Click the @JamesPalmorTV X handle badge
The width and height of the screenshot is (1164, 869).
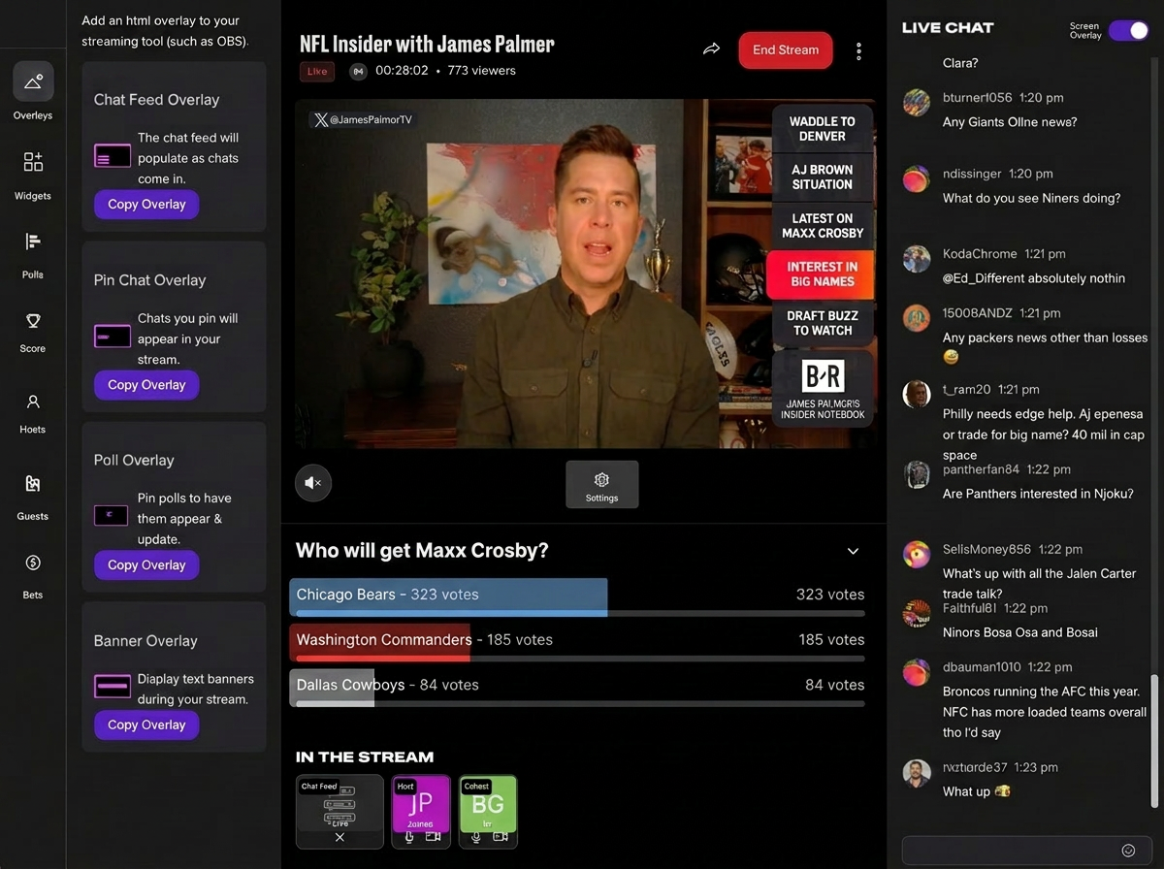click(363, 120)
